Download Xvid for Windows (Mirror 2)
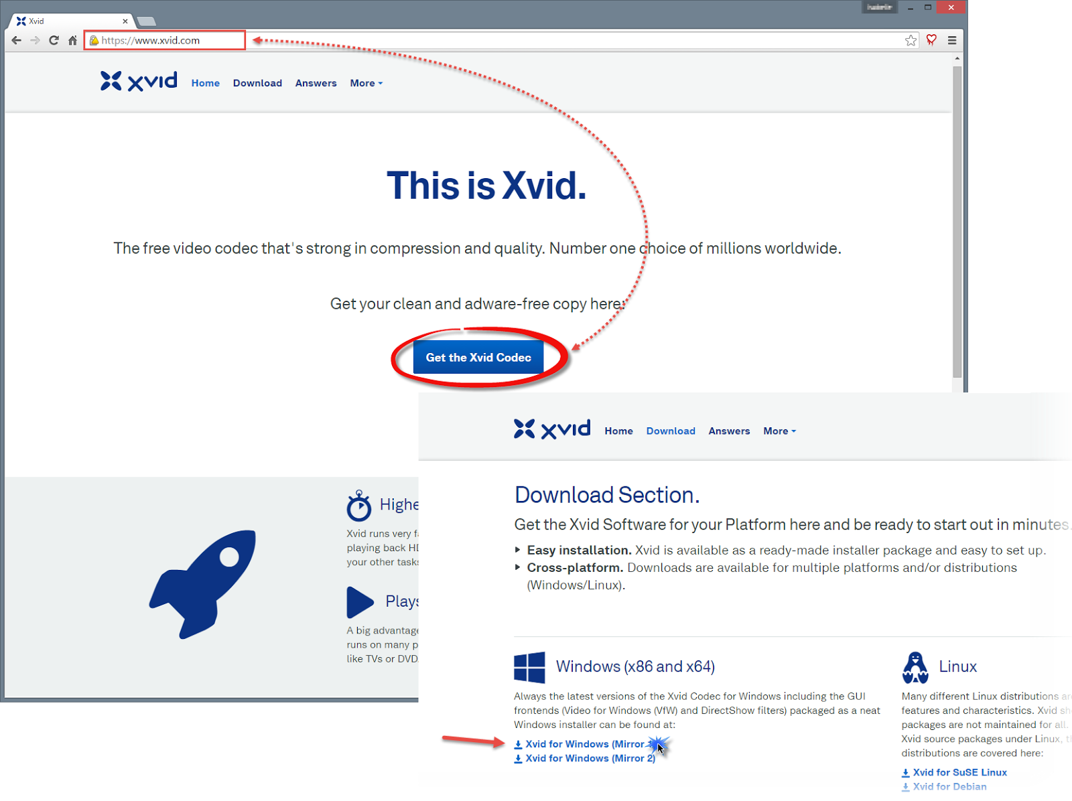The height and width of the screenshot is (801, 1072). coord(584,758)
